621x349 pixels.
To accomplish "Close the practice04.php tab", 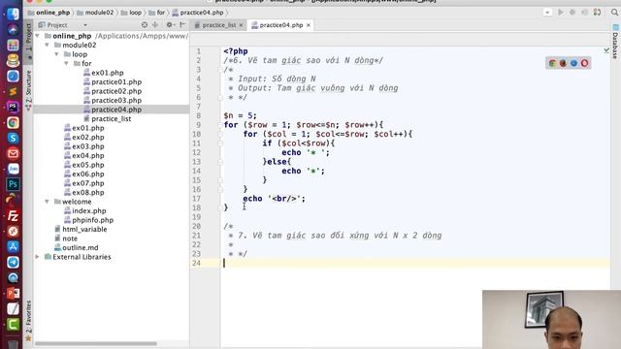I will pos(309,25).
